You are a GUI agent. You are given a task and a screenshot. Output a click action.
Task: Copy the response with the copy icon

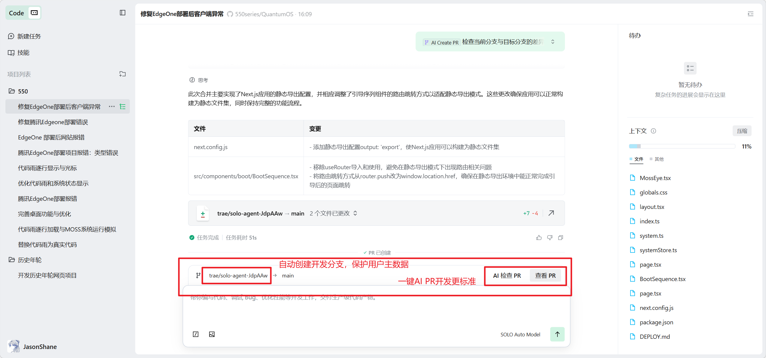click(560, 237)
